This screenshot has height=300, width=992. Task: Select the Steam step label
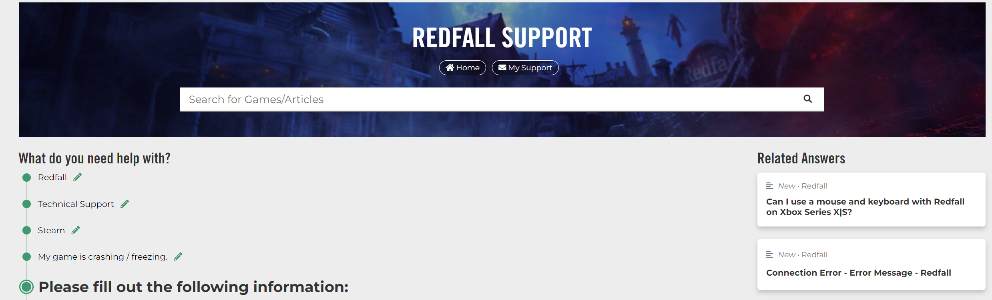(51, 230)
